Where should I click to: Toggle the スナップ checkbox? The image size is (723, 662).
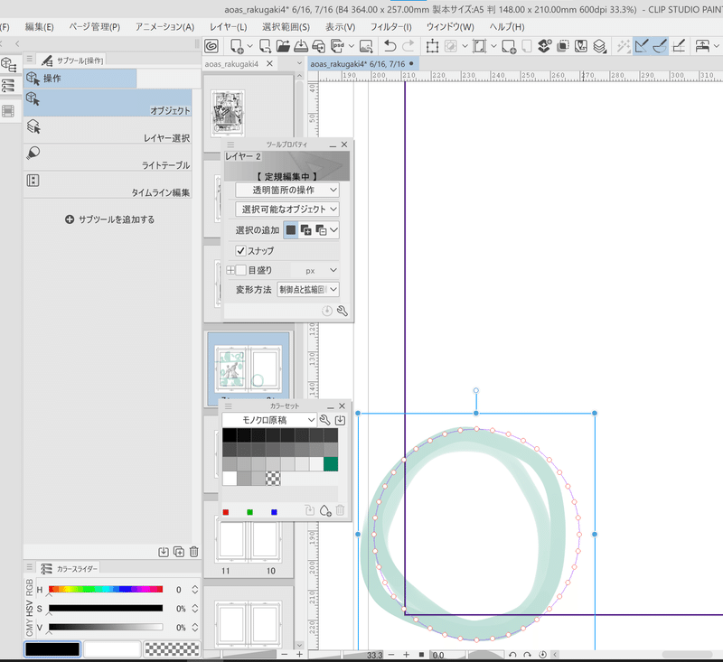[240, 250]
